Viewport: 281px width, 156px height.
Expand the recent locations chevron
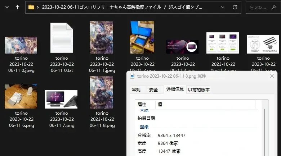pos(7,7)
